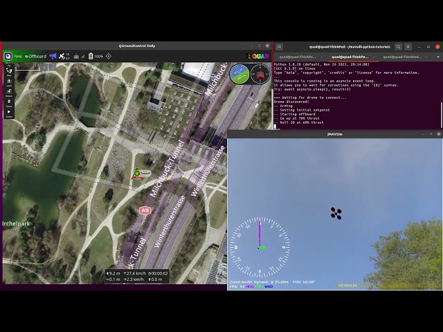The width and height of the screenshot is (443, 332).
Task: Open the Offboard flight mode selector
Action: (x=35, y=57)
